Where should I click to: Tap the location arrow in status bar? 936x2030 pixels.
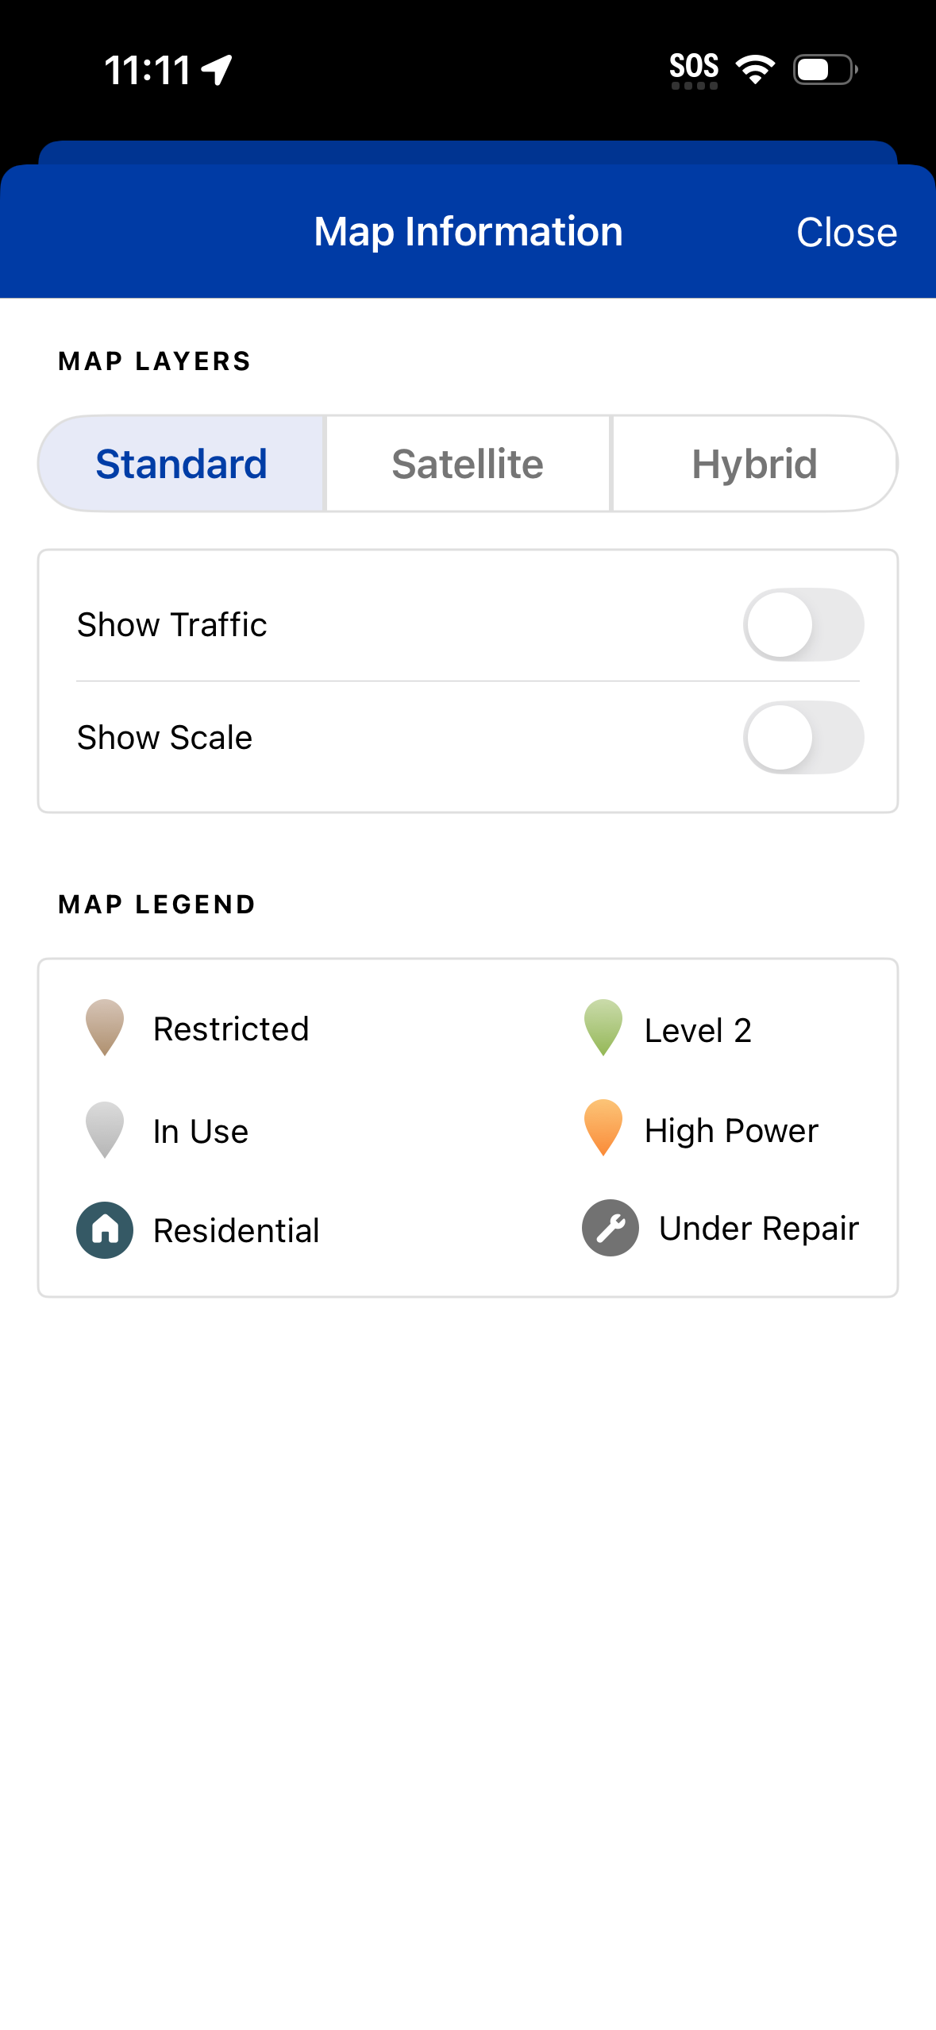point(217,70)
